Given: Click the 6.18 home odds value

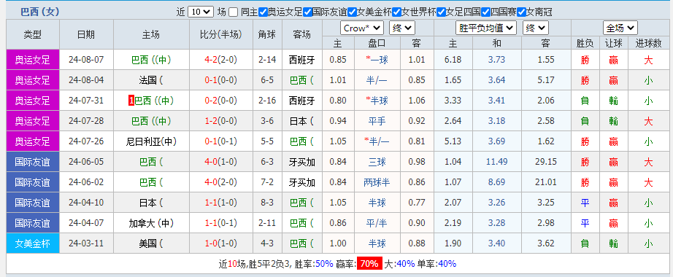Looking at the screenshot, I should coord(453,60).
